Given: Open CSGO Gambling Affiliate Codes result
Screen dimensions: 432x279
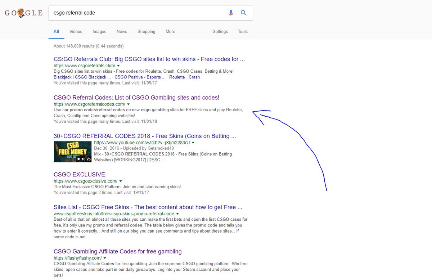Looking at the screenshot, I should click(x=118, y=251).
